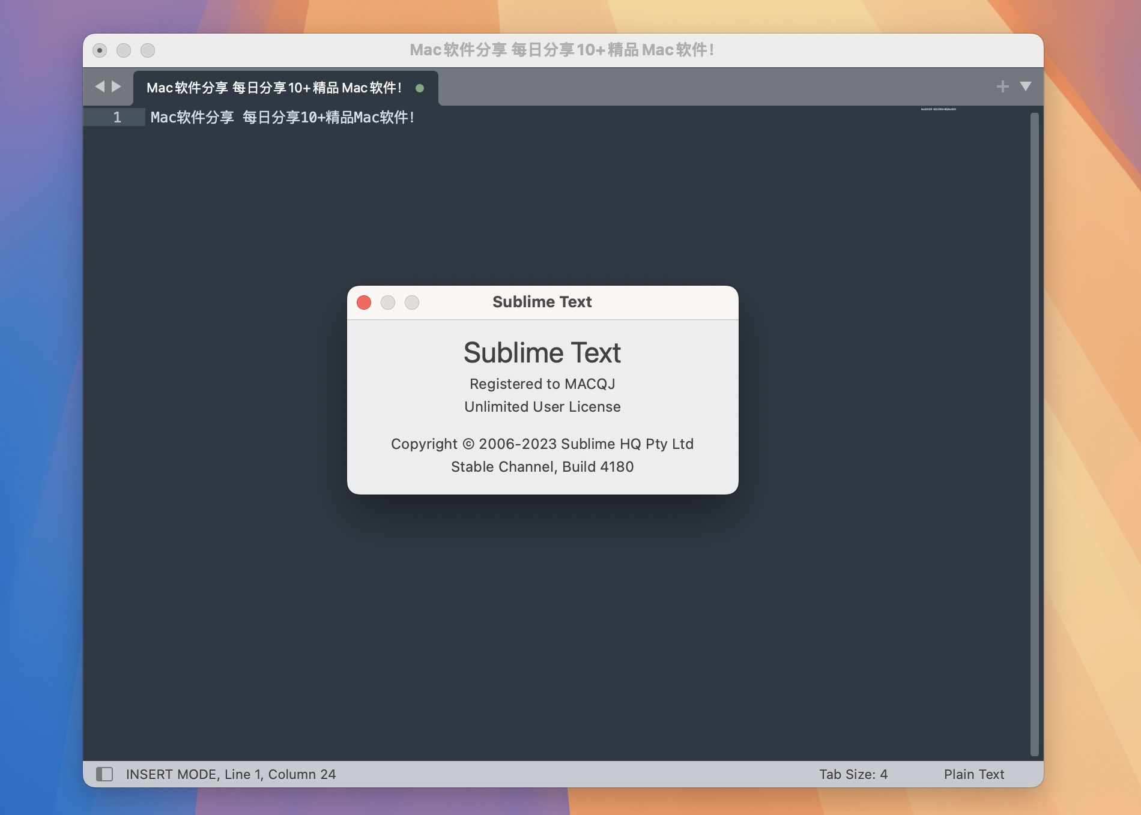Select the open file tab
1141x815 pixels.
[x=286, y=88]
